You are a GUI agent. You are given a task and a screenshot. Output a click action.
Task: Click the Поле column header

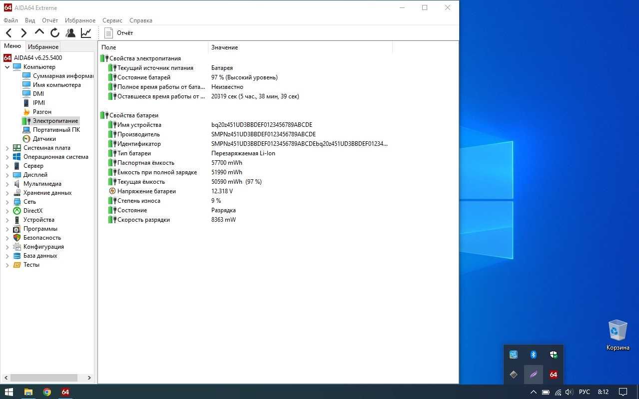(x=153, y=47)
